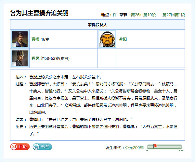Open the location link 许
This screenshot has height=162, width=195.
pyautogui.click(x=114, y=15)
